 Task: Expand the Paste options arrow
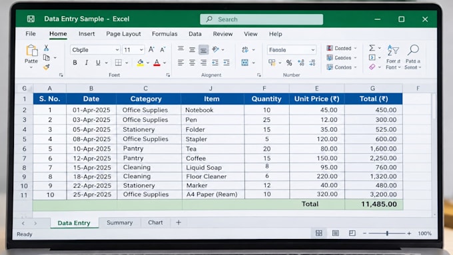pyautogui.click(x=31, y=67)
